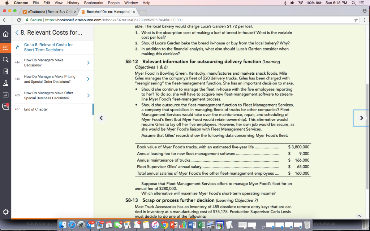Switch to 'eTextbooks | Rent or Buy' tab
The image size is (370, 231).
coord(50,12)
